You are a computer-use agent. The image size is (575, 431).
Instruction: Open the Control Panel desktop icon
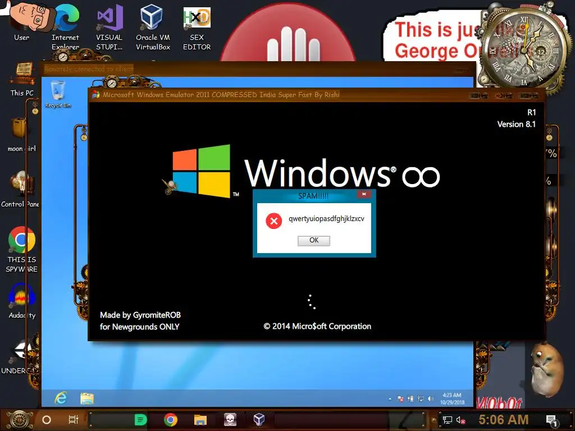pyautogui.click(x=20, y=190)
